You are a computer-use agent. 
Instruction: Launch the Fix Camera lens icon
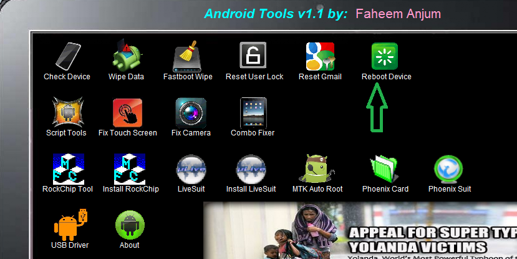coord(191,113)
